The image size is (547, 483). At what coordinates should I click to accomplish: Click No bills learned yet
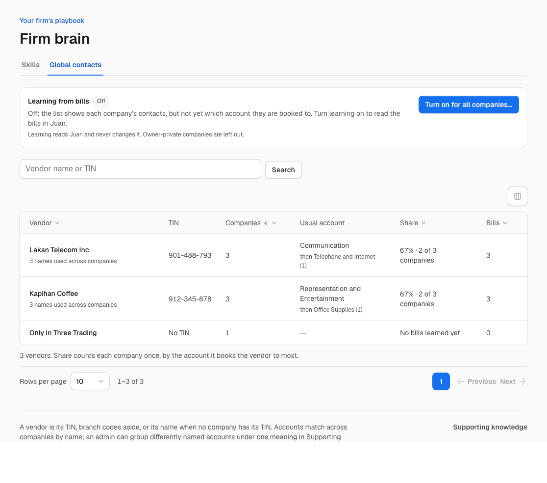coord(430,333)
